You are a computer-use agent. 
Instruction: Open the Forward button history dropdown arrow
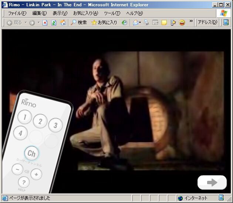pyautogui.click(x=38, y=23)
